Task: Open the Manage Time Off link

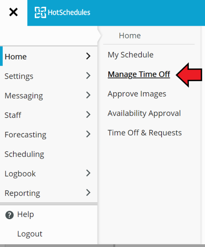Action: (139, 74)
